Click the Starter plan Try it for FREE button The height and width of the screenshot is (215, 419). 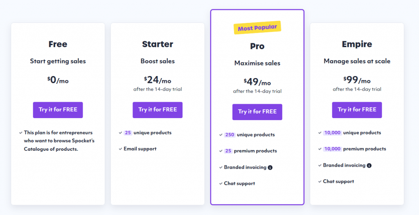coord(158,110)
